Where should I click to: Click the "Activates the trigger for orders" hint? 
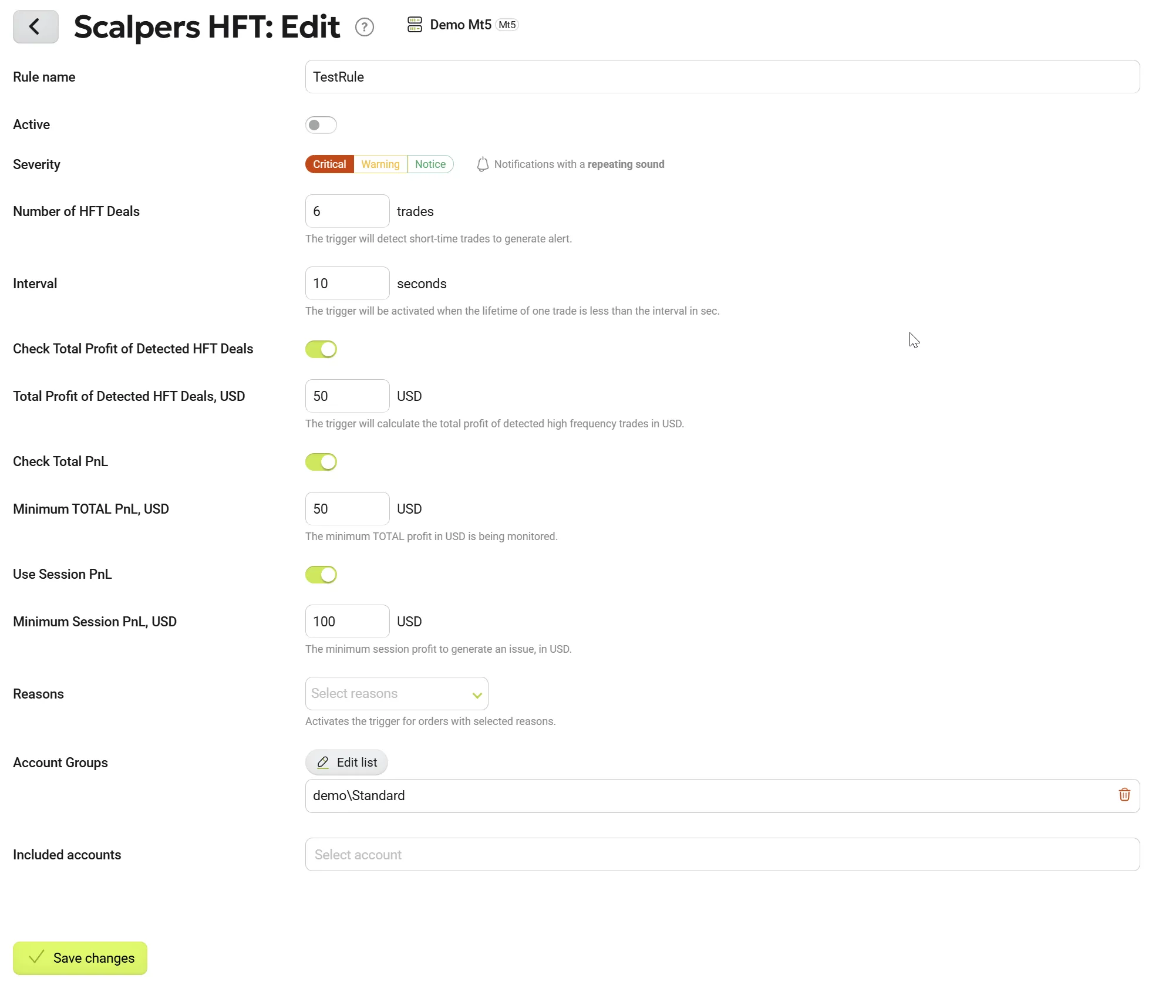coord(430,721)
